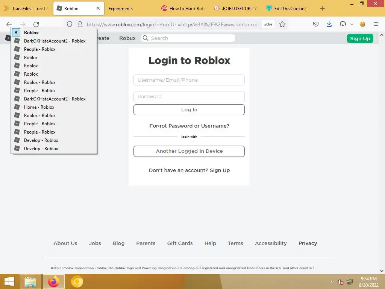Viewport: 385px width, 289px height.
Task: Expand dropdown arrow beside headphone extension icon
Action: click(x=352, y=24)
